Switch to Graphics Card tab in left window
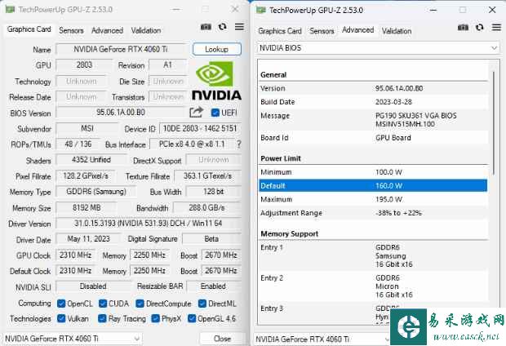 click(29, 29)
